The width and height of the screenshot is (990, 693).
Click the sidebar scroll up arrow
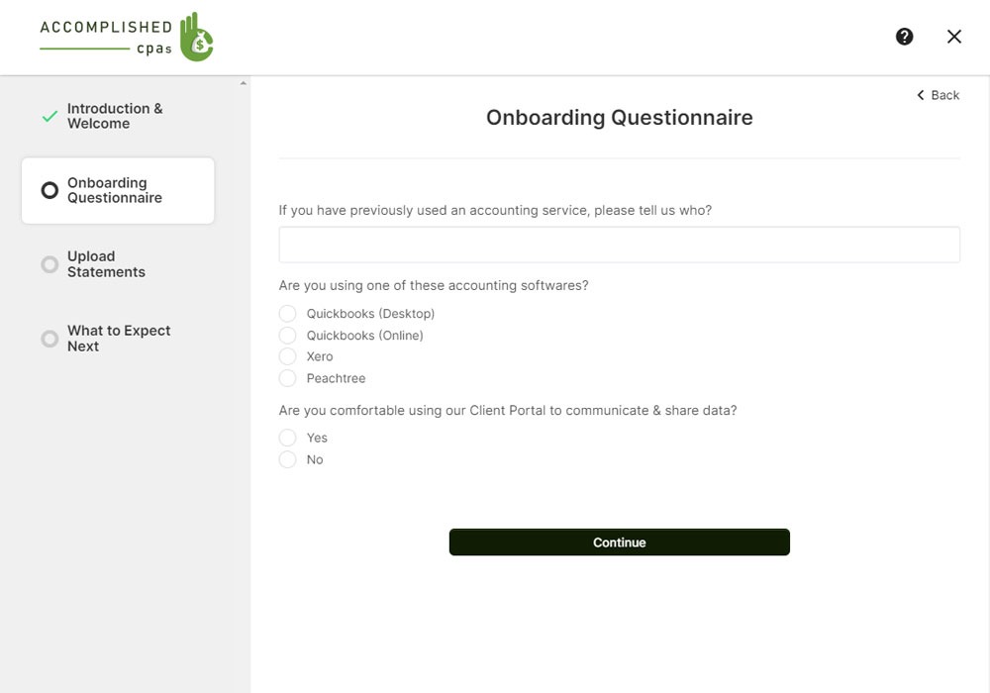244,83
